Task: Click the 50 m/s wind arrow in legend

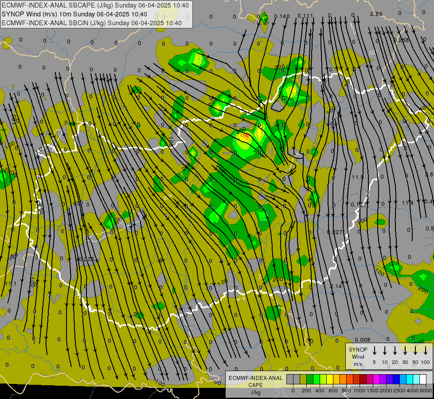Action: [x=415, y=351]
